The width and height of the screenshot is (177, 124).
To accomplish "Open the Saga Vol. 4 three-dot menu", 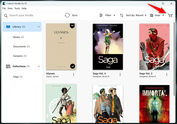I will click(x=120, y=75).
